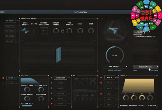Toggle the Filter 1 enable light

pos(3,78)
